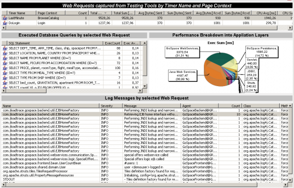The width and height of the screenshot is (294, 188).
Task: Click the icon of the SELECT LOCATION query
Action: coord(5,53)
